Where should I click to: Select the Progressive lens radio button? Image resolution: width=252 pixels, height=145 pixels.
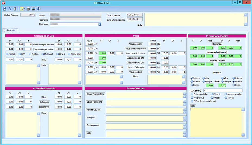click(x=192, y=98)
